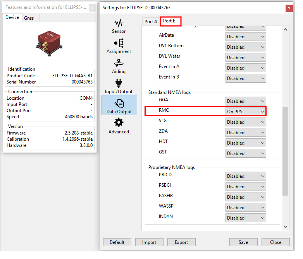
Task: Switch to the Gnss tab
Action: click(x=29, y=18)
